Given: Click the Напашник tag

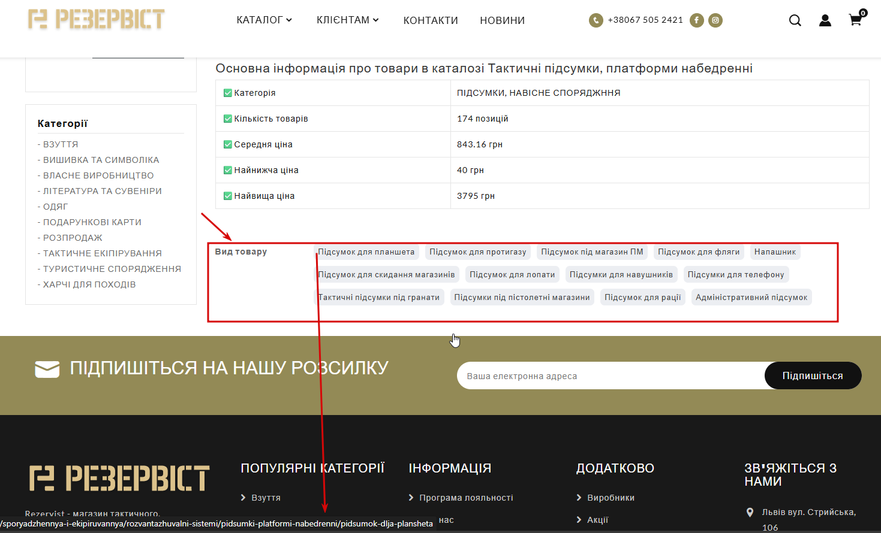Looking at the screenshot, I should click(775, 252).
